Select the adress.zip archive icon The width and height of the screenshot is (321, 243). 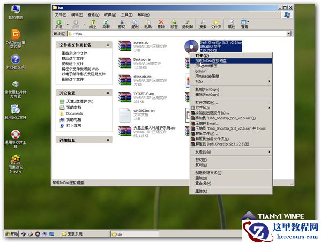click(x=125, y=46)
